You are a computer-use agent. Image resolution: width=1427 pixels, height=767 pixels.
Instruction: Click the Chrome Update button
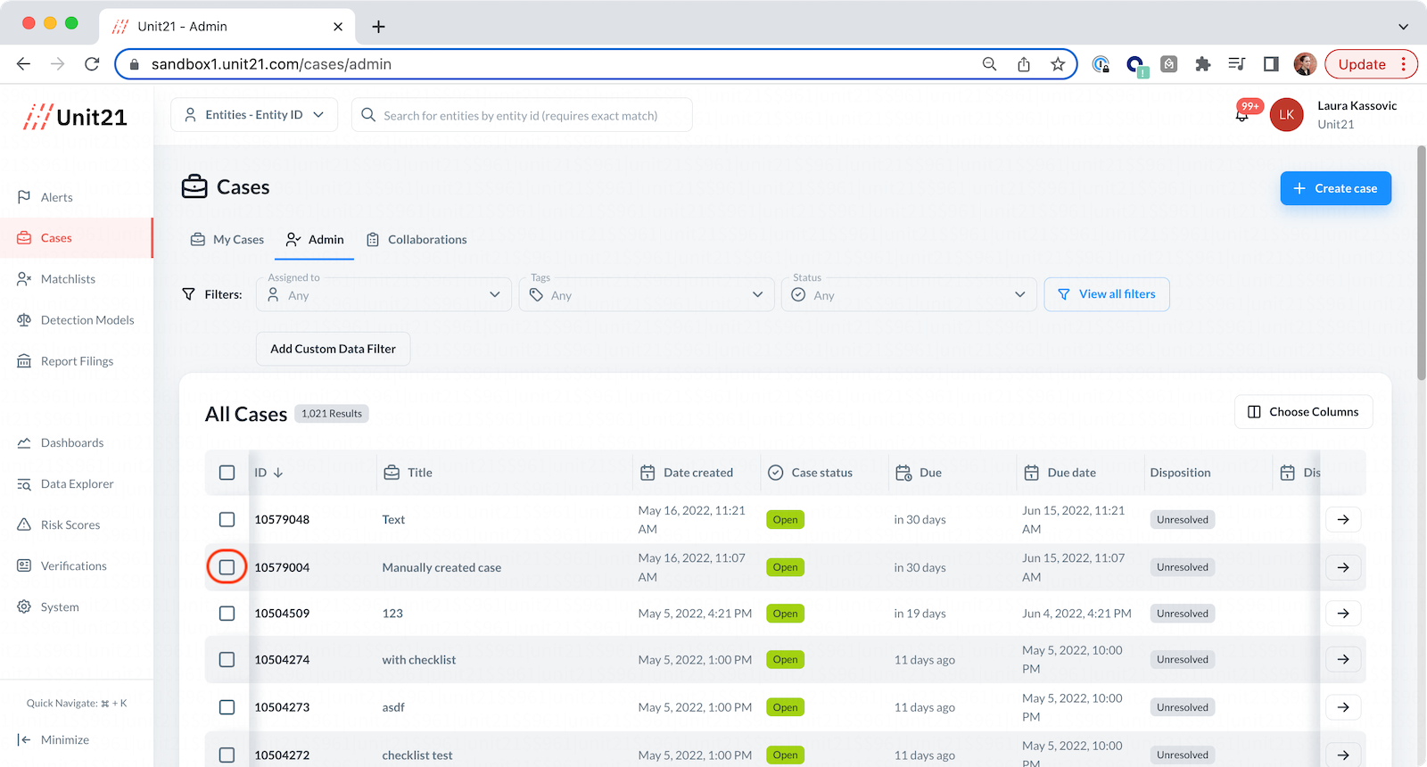pyautogui.click(x=1371, y=64)
